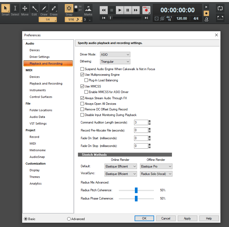This screenshot has height=227, width=229.
Task: Open VocalSync Online Render dropdown
Action: click(x=121, y=174)
